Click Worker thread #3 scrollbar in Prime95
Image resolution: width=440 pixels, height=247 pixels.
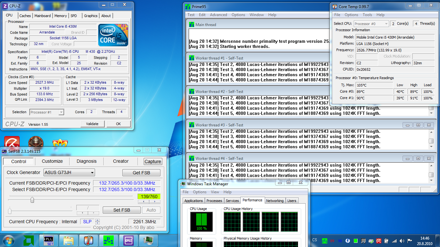click(x=431, y=139)
